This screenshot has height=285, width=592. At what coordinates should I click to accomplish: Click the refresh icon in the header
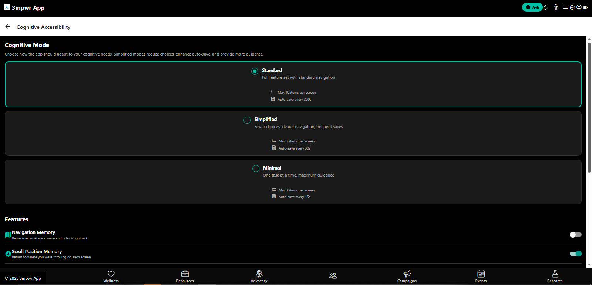545,7
